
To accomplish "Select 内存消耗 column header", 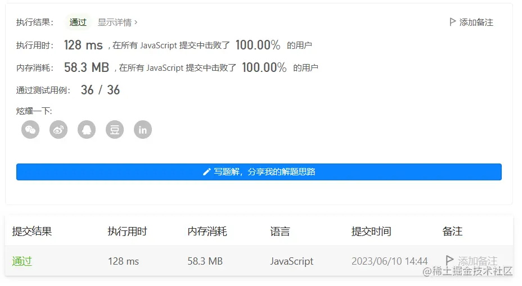I will pyautogui.click(x=207, y=231).
